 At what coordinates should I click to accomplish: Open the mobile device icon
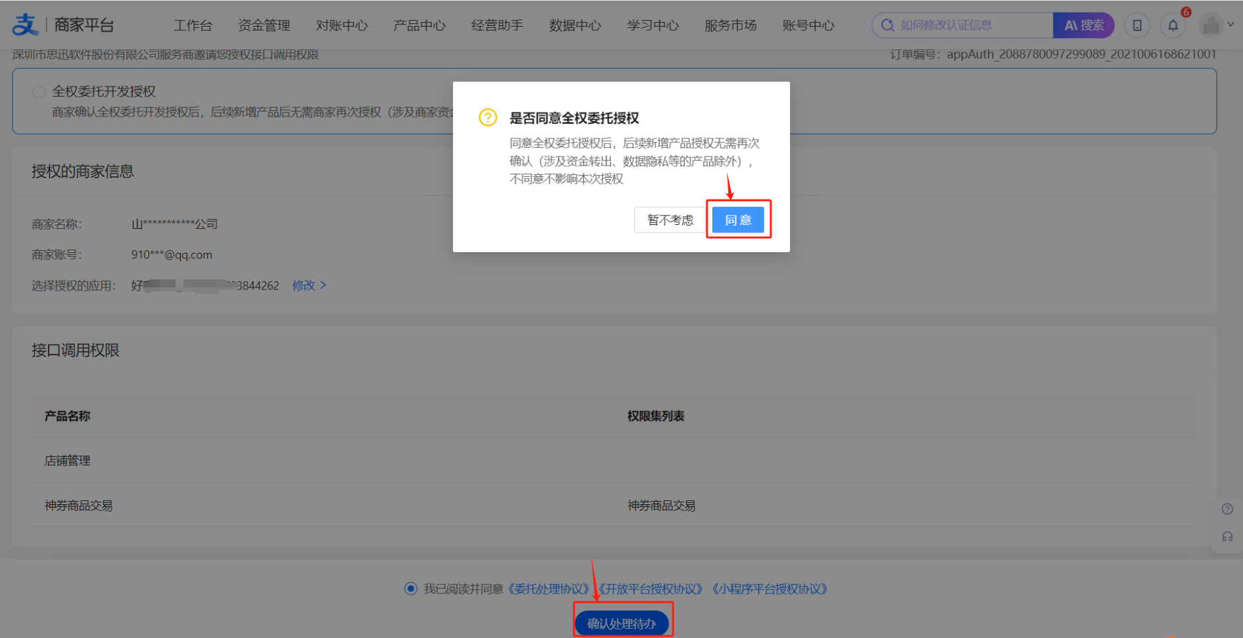(x=1137, y=25)
